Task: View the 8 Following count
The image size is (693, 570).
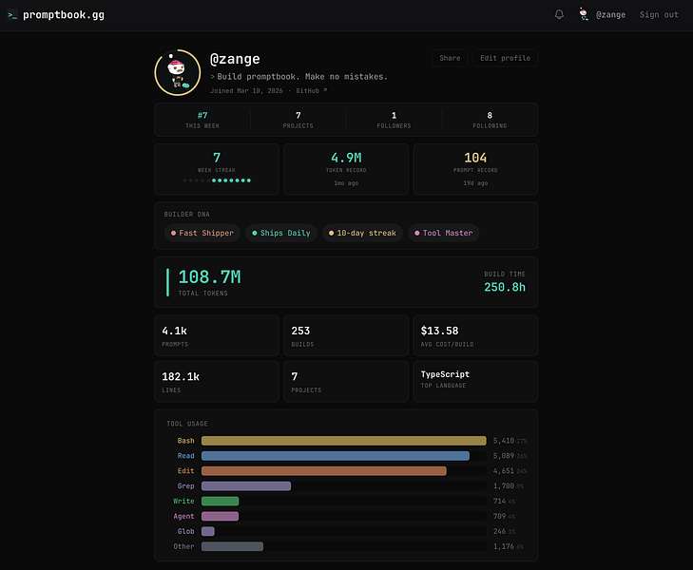Action: pyautogui.click(x=490, y=120)
